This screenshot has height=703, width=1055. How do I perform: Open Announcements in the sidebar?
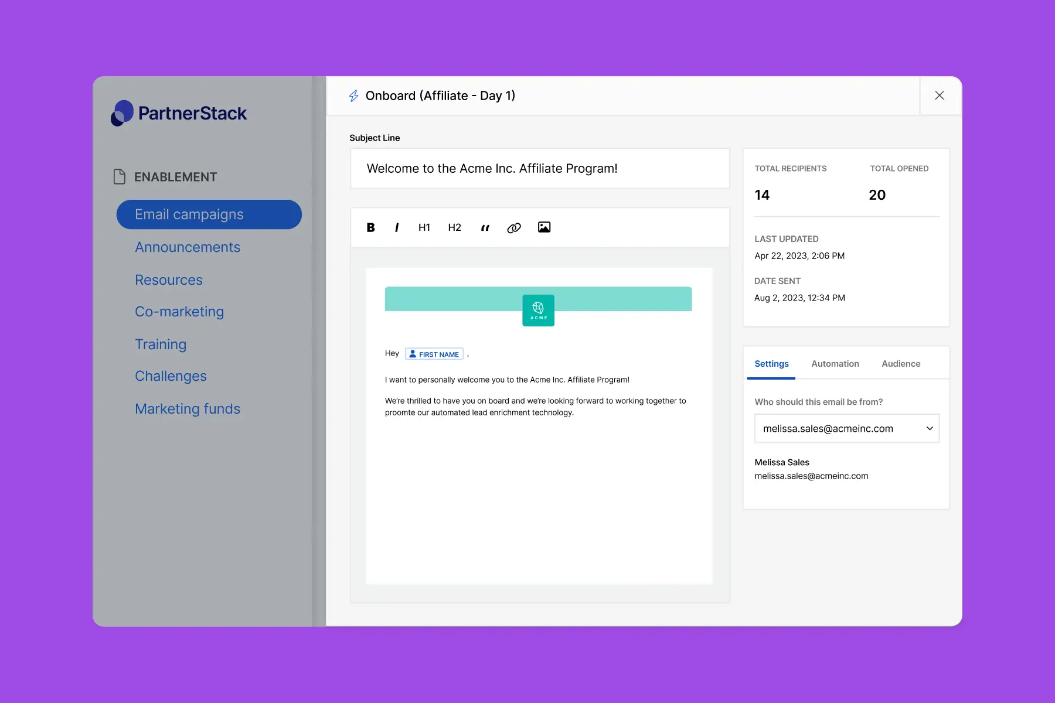(x=188, y=247)
